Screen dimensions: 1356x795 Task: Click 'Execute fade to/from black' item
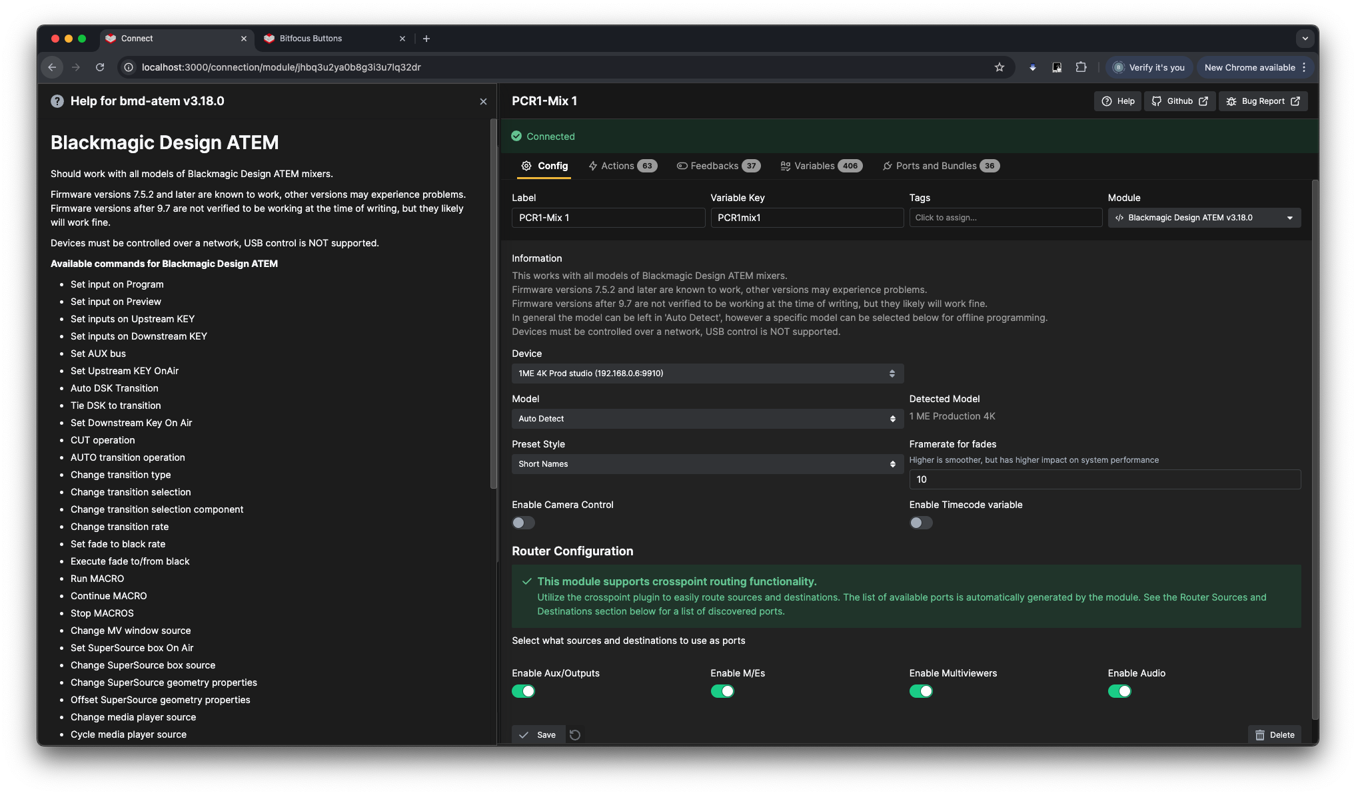[130, 561]
